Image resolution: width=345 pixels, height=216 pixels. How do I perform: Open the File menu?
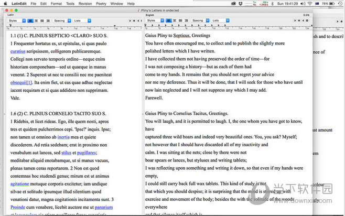[x=34, y=4]
